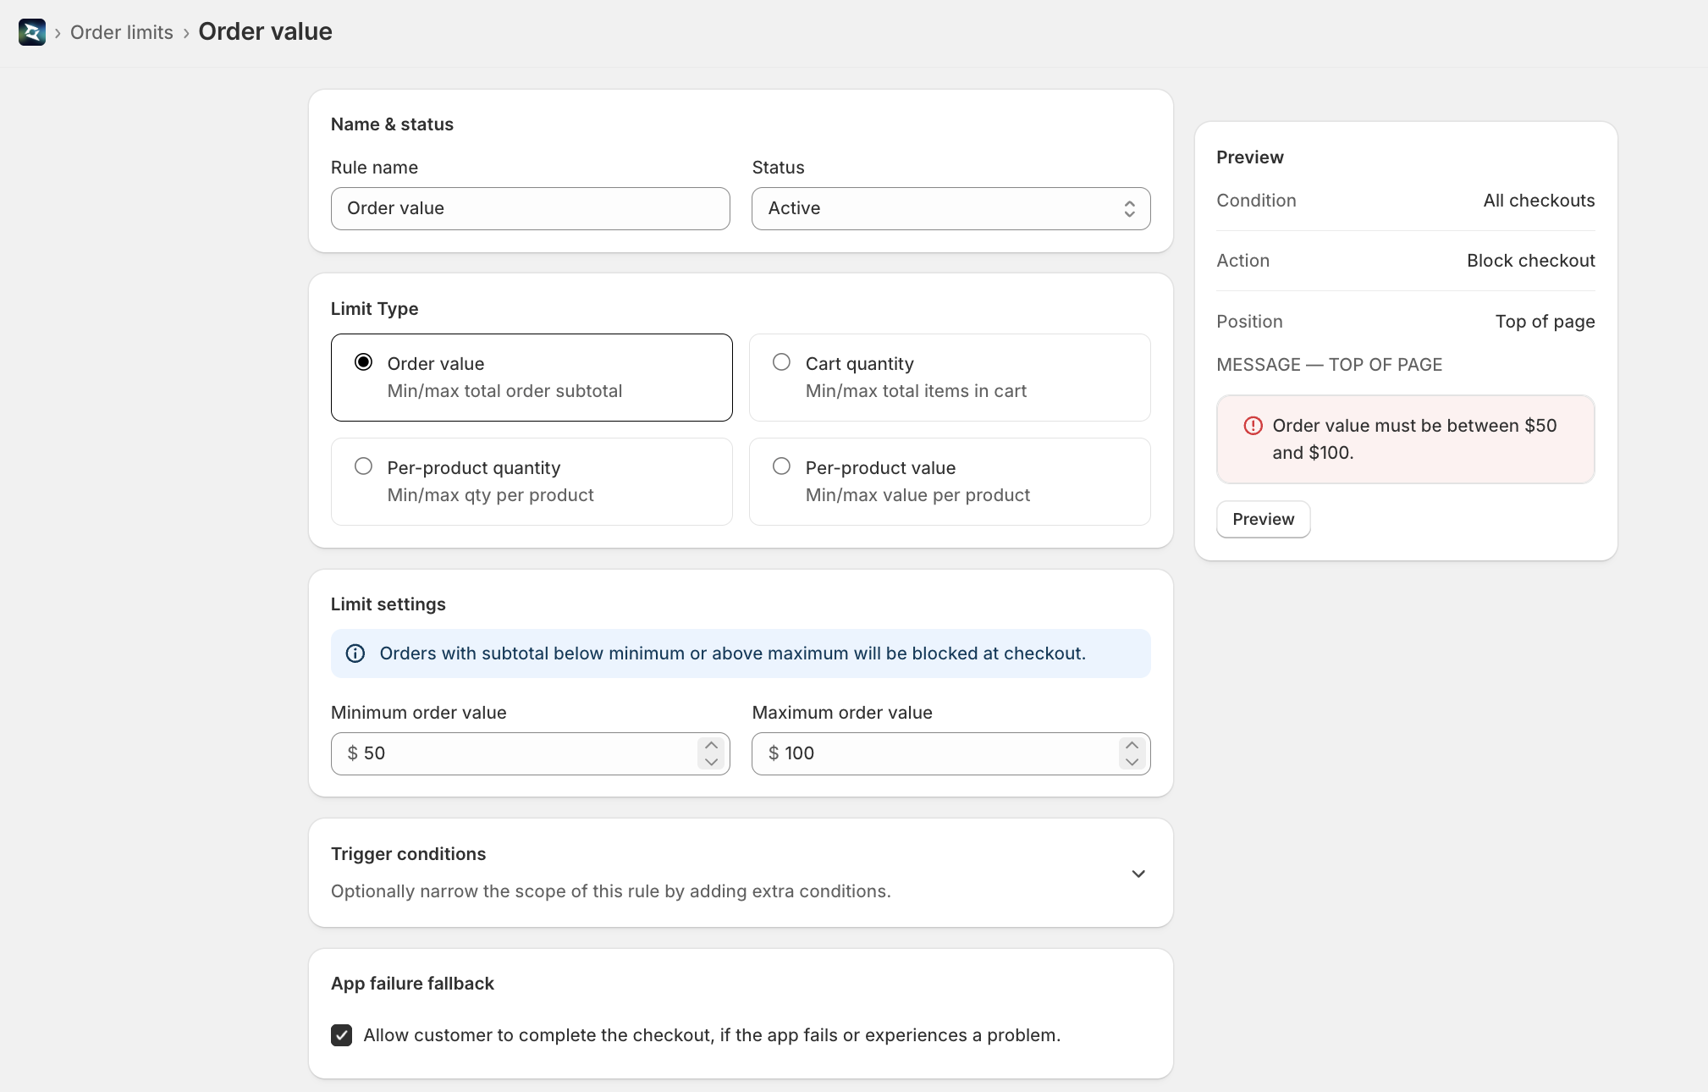The image size is (1708, 1092).
Task: Edit the Rule name input field
Action: pos(531,208)
